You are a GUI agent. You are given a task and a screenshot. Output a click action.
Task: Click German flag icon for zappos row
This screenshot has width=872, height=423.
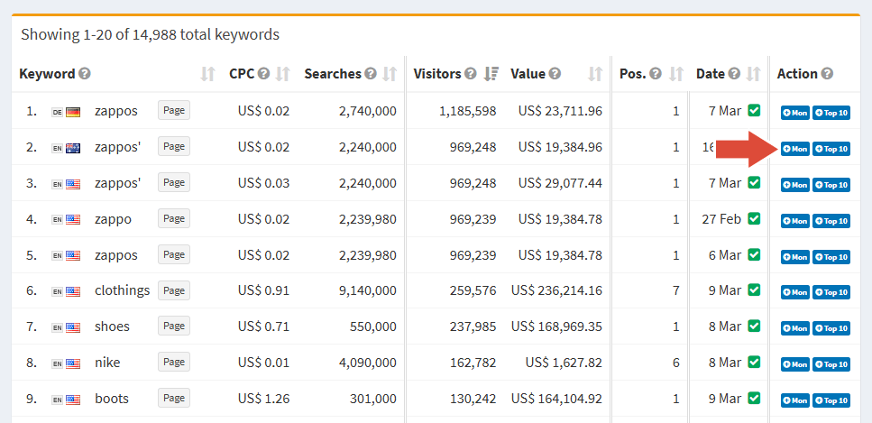coord(73,112)
